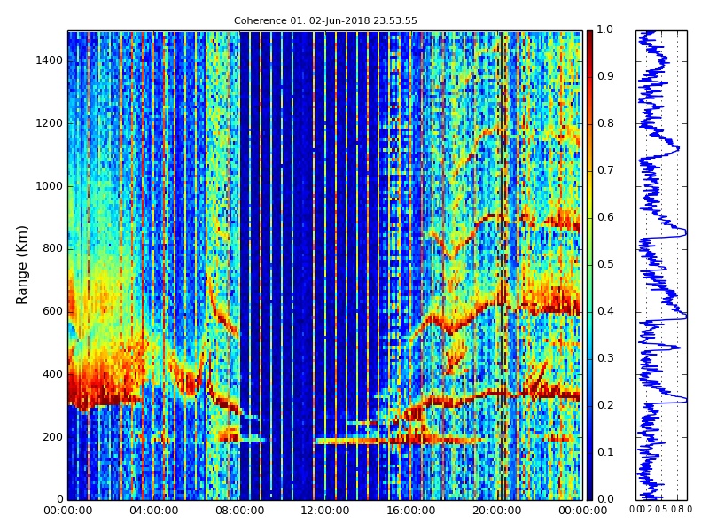This screenshot has height=532, width=709.
Task: Select the 08:00:00 time tick label
Action: click(x=239, y=512)
